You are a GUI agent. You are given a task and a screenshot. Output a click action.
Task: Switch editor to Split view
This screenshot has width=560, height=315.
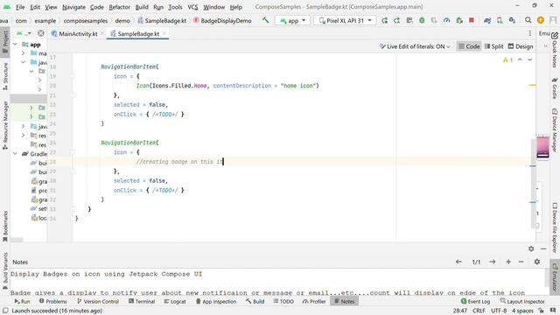coord(493,46)
